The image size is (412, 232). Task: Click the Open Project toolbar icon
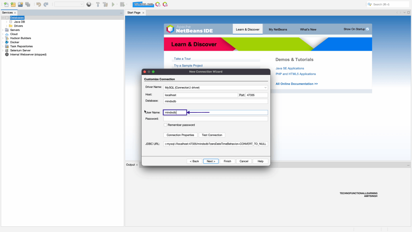[x=21, y=4]
